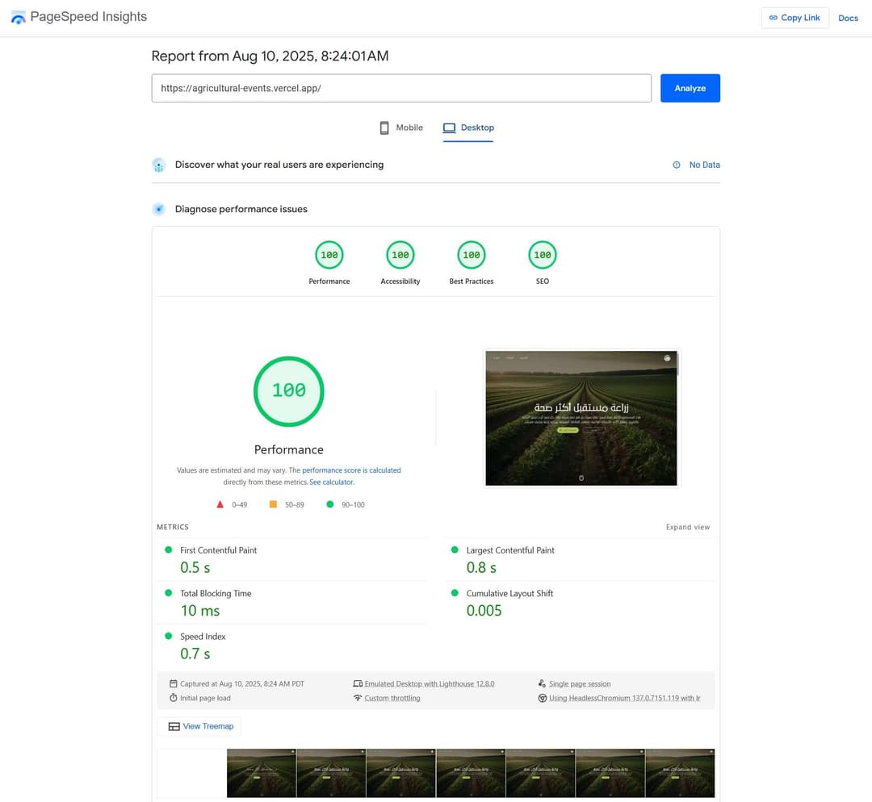Screen dimensions: 872x802
Task: Click the clock icon beside Initial page load
Action: (x=173, y=698)
